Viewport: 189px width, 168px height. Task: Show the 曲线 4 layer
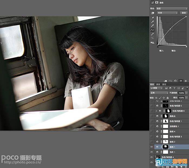coord(151,131)
